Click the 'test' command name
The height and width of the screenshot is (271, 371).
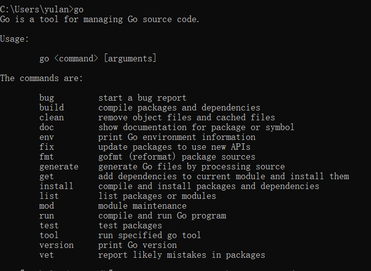49,225
